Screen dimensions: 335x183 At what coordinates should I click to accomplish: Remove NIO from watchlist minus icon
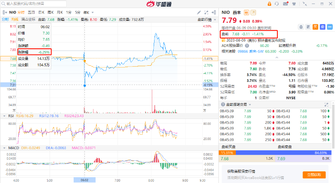tap(330, 27)
